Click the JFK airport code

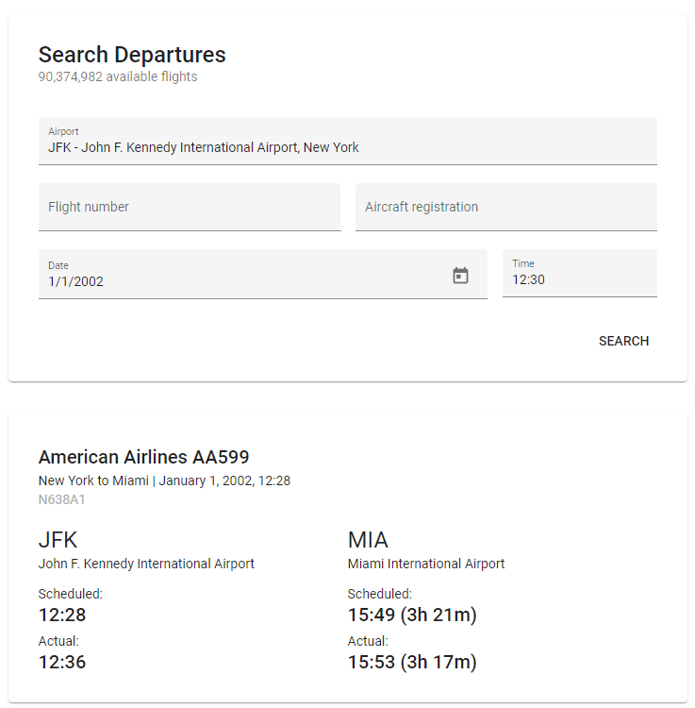click(58, 540)
